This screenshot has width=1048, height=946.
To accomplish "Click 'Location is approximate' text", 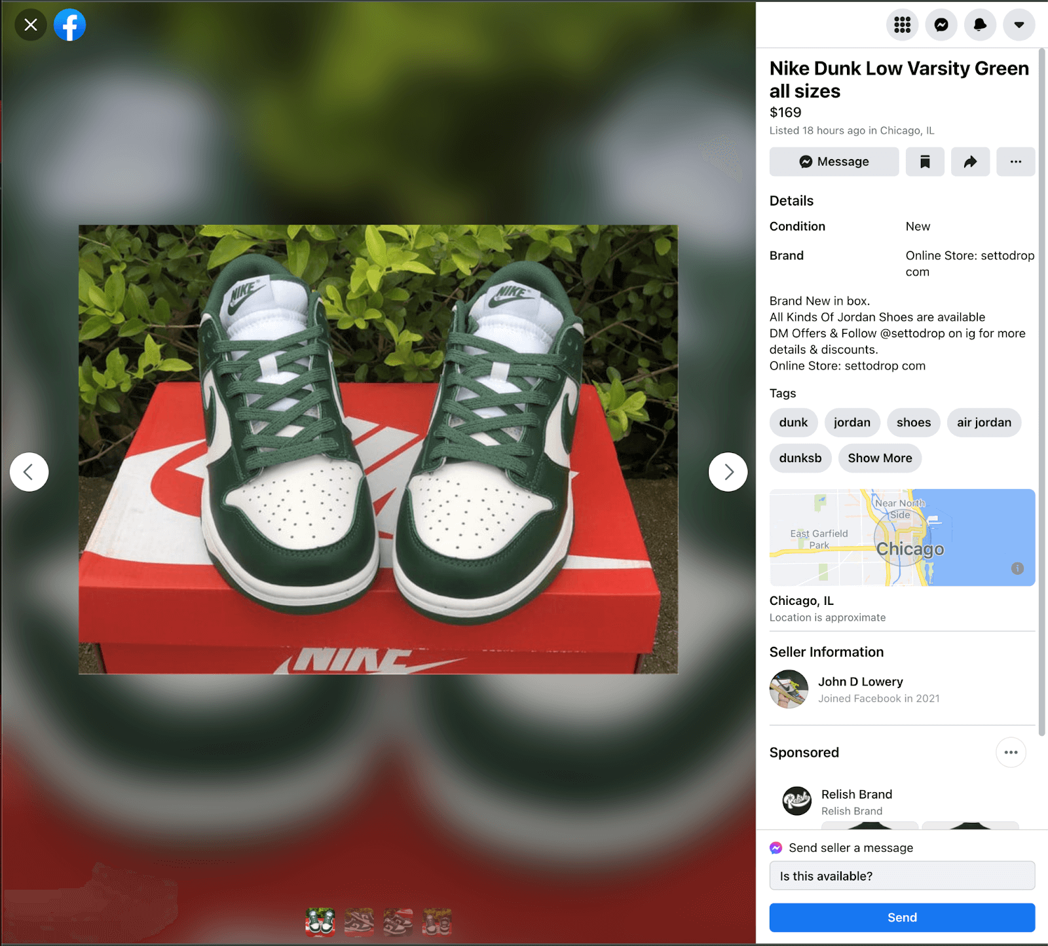I will [x=827, y=617].
